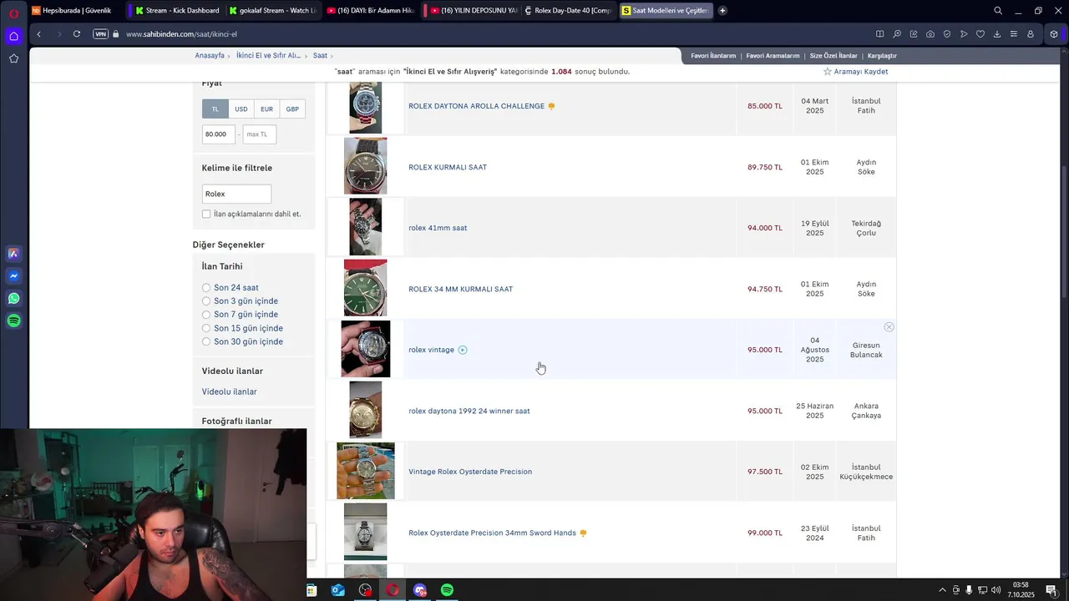
Task: Select Son 3 gün içinde radio option
Action: click(206, 301)
